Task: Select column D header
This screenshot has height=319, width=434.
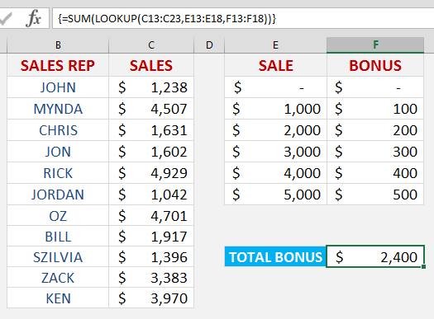Action: (209, 45)
